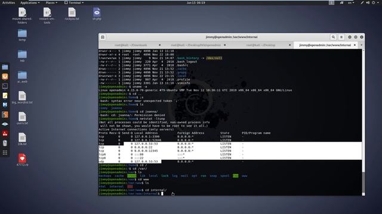Open big_wordlist.txt on desktop
Image resolution: width=382 pixels, height=214 pixels.
point(22,97)
